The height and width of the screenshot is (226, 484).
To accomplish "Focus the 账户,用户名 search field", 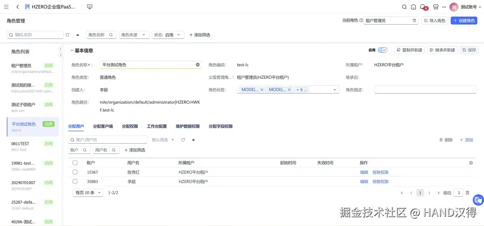I will [108, 140].
